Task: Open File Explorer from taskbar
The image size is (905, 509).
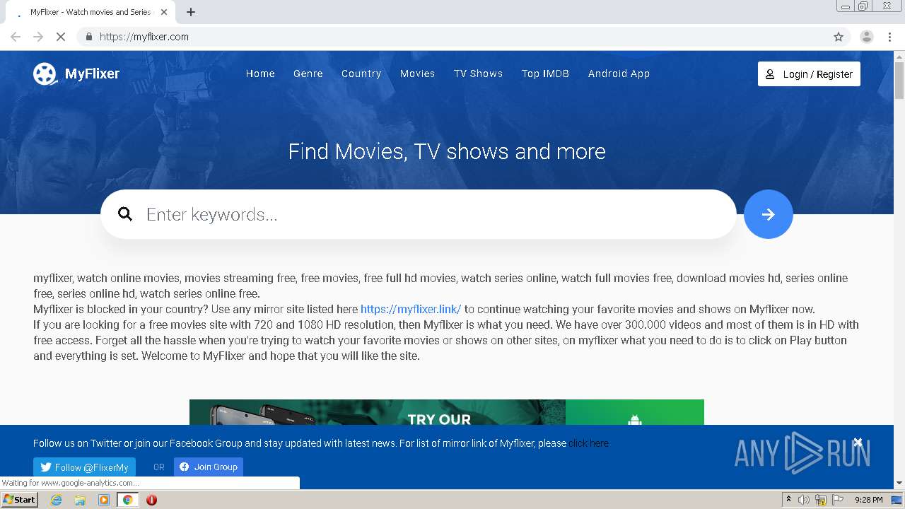Action: click(80, 500)
